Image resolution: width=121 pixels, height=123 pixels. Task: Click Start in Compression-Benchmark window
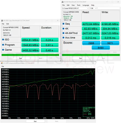click(35, 121)
